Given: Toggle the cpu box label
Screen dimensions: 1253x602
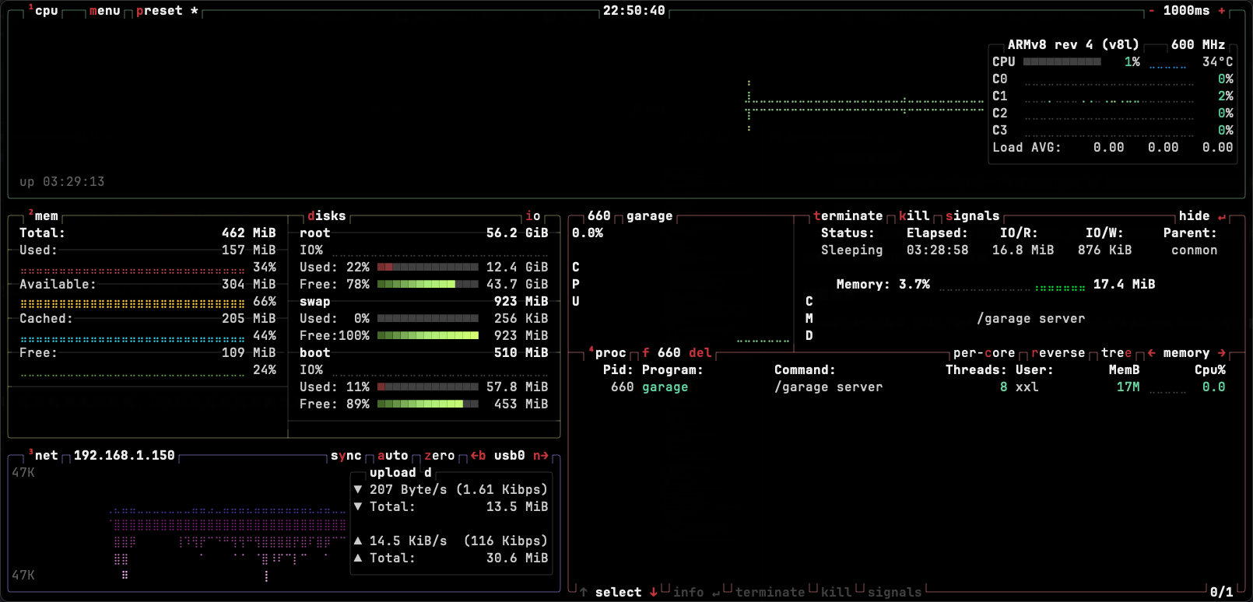Looking at the screenshot, I should pyautogui.click(x=44, y=11).
